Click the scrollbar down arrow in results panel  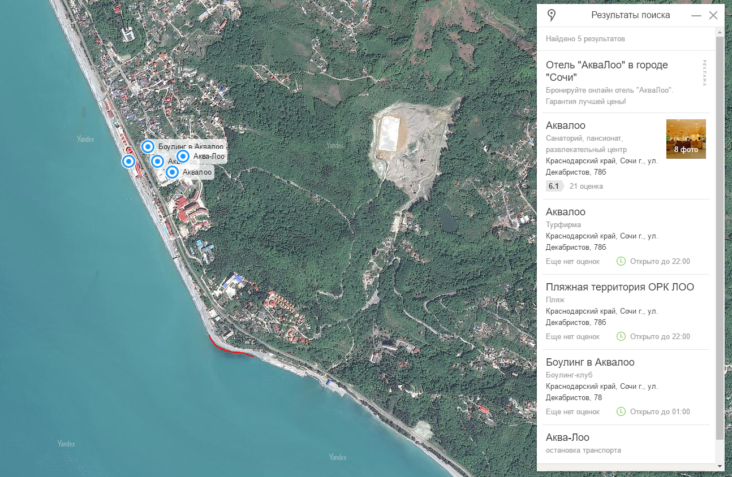720,466
